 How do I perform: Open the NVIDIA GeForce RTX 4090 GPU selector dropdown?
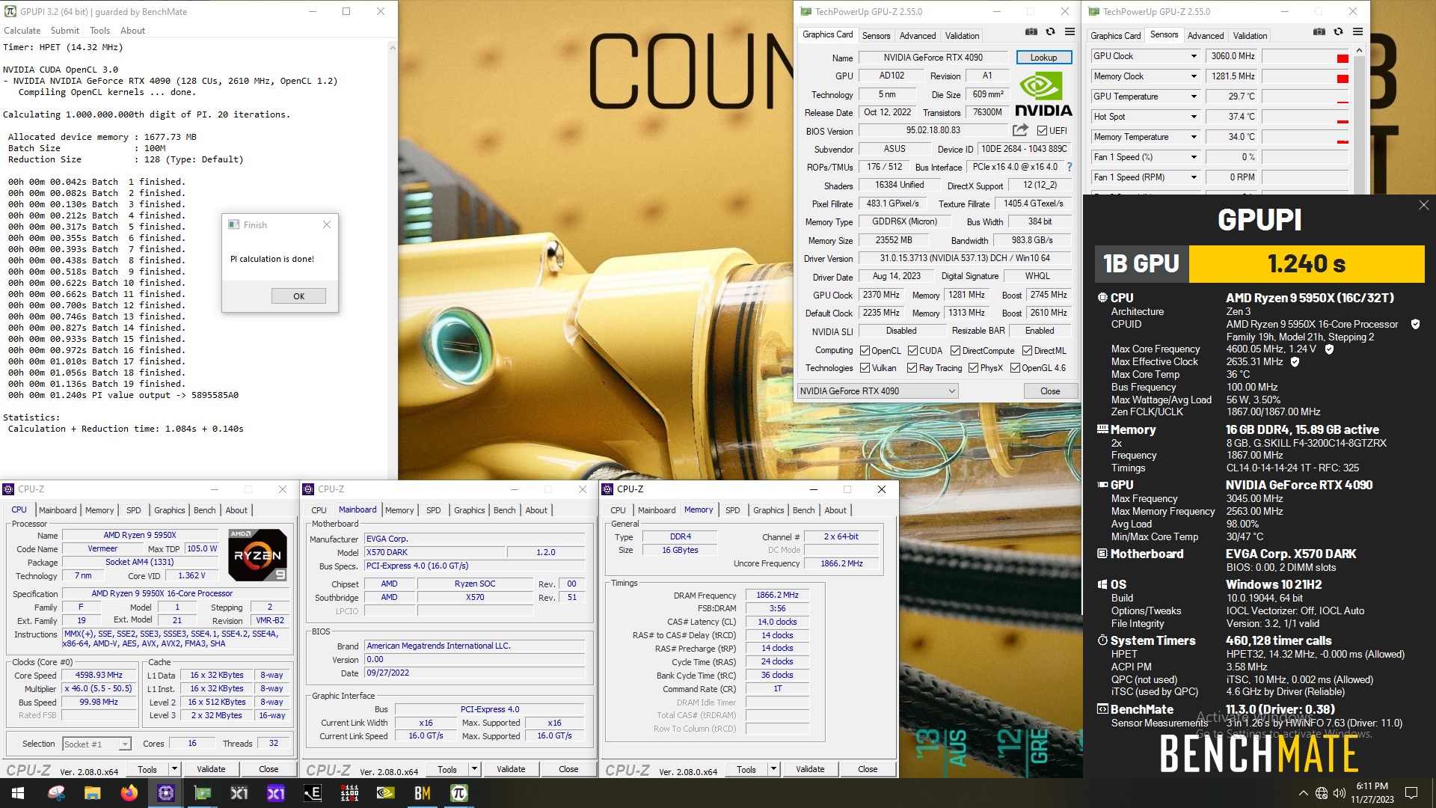(877, 391)
